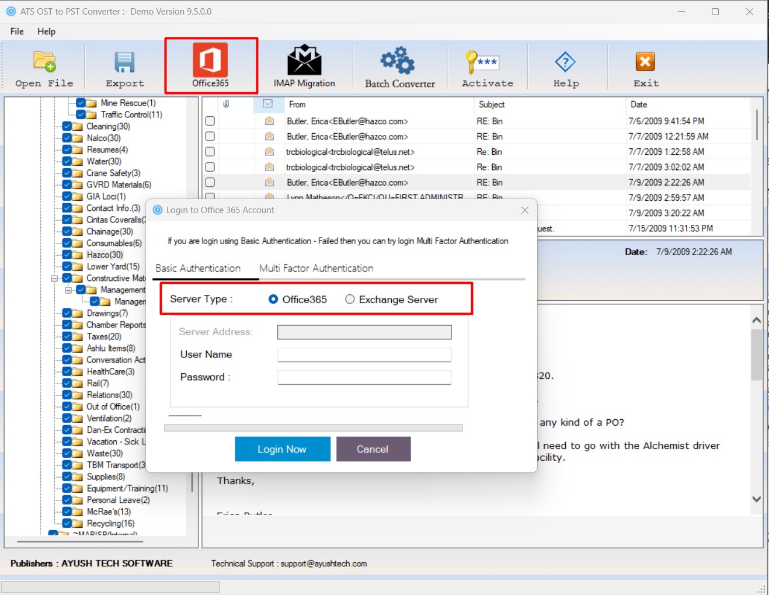Click mail icon of 7/7/2009 1:22:58 AM row
Screen dimensions: 769x595
pyautogui.click(x=269, y=151)
